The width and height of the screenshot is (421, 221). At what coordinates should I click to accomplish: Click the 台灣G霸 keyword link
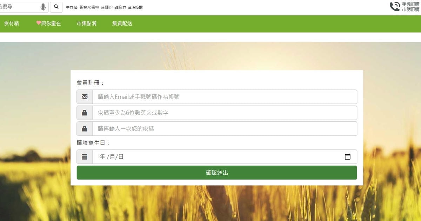click(135, 7)
